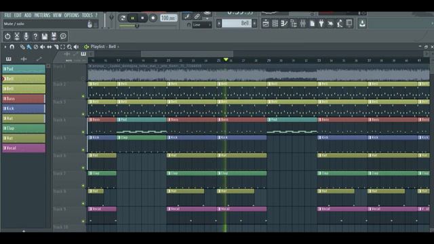
Task: Open the PATTERNS menu
Action: 42,16
